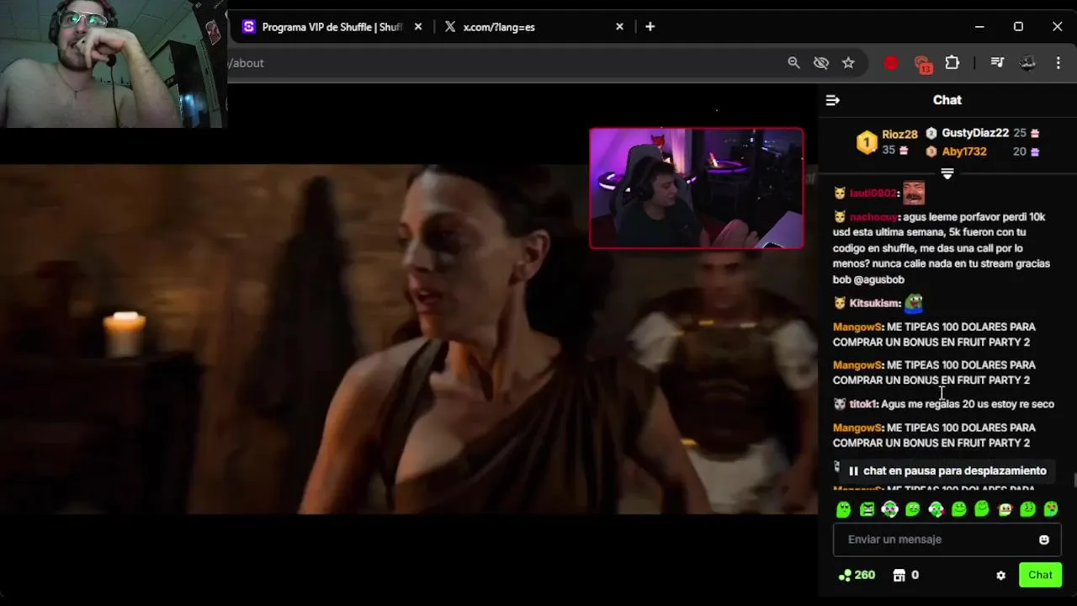
Task: Open GustyDiaz22 in the leaderboard
Action: [x=975, y=133]
